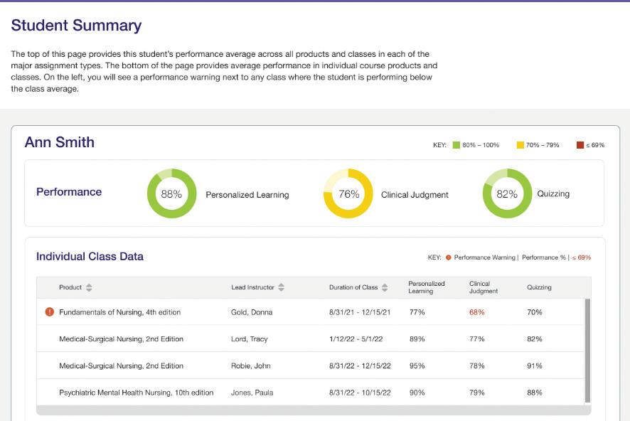Click the green 80%–100% key swatch
The image size is (630, 421).
[x=457, y=145]
